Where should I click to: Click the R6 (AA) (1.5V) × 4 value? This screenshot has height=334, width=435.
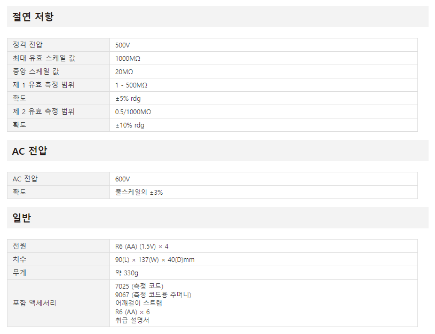point(142,246)
